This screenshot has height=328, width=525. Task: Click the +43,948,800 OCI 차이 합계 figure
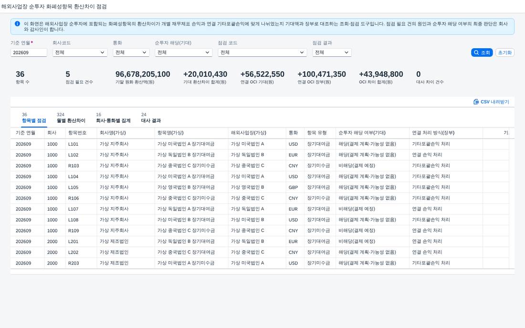[x=381, y=74]
